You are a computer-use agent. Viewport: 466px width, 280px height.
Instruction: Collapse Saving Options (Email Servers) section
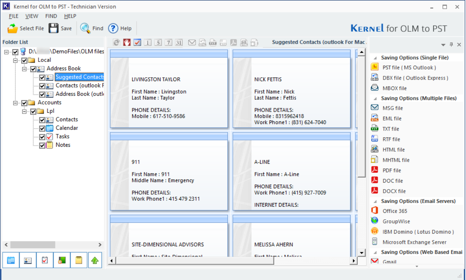(x=375, y=201)
